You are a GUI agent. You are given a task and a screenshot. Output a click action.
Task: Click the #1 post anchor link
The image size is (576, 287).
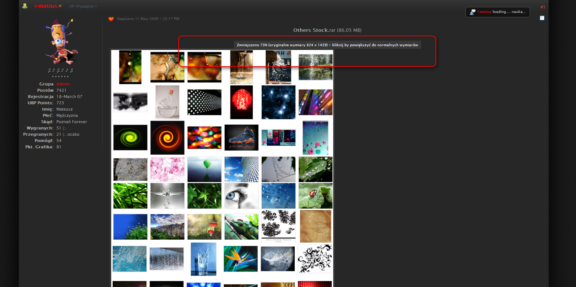(x=542, y=7)
